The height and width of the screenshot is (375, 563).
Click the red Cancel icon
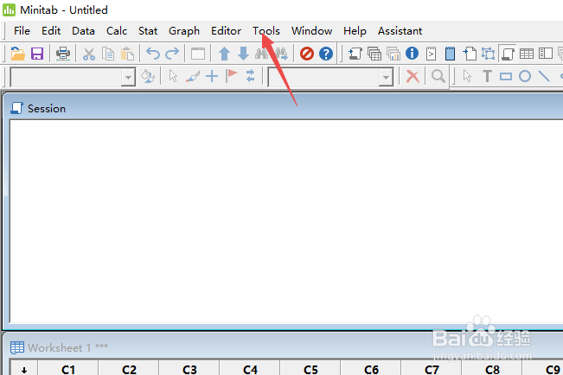click(x=307, y=54)
